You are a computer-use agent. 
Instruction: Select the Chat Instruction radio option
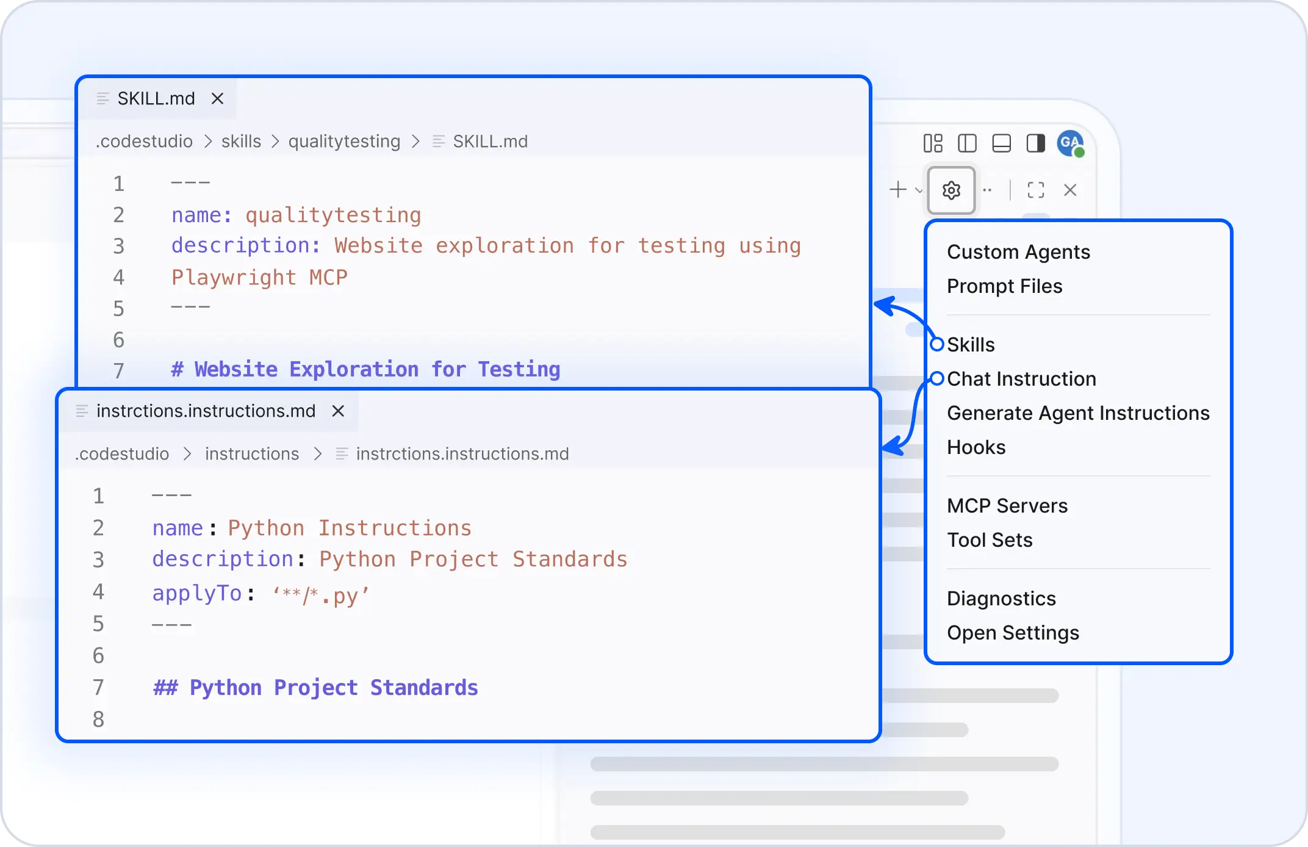pos(1021,378)
